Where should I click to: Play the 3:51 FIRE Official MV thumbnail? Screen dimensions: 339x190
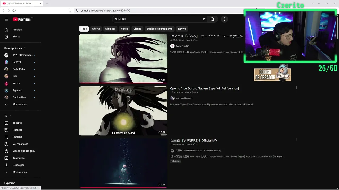click(123, 163)
